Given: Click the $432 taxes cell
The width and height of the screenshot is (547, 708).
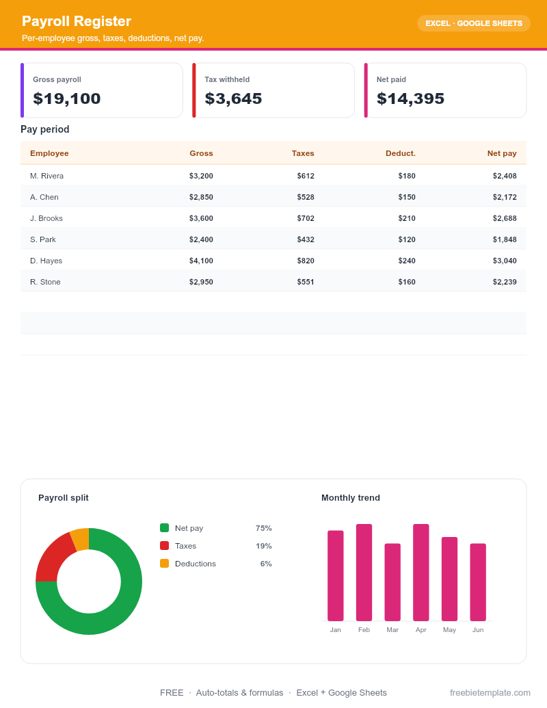Looking at the screenshot, I should coord(306,239).
